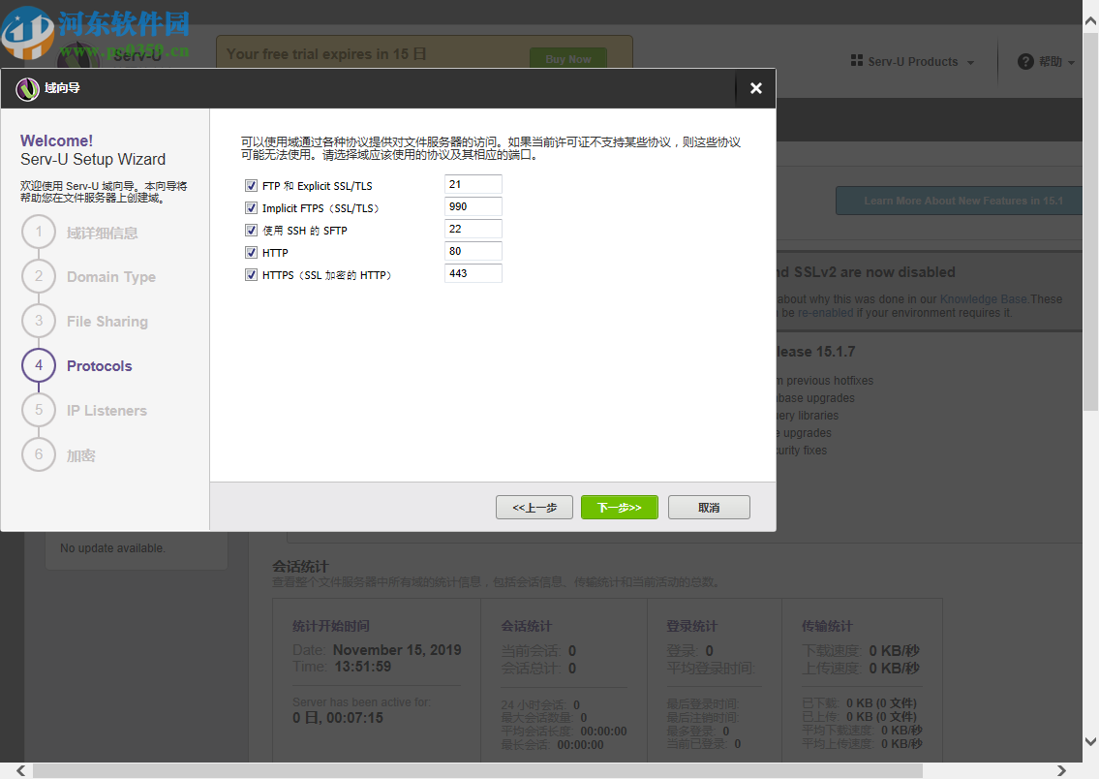The image size is (1099, 779).
Task: Click the horizontal scrollbar thumb
Action: pos(477,770)
